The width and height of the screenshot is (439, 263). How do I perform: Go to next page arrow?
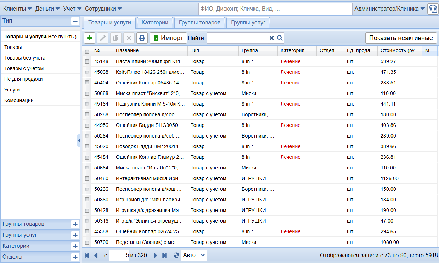point(155,255)
